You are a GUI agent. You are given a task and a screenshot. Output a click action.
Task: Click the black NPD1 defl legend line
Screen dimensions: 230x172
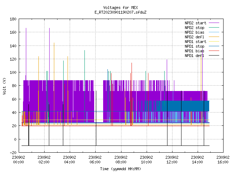tap(214, 56)
